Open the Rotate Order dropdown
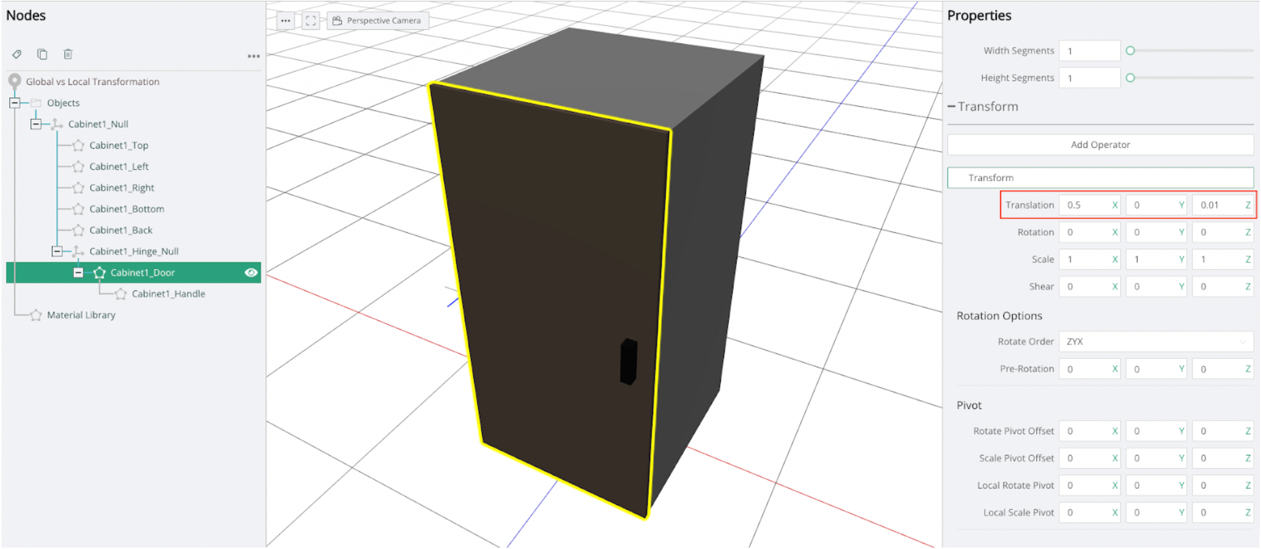 [x=1155, y=342]
